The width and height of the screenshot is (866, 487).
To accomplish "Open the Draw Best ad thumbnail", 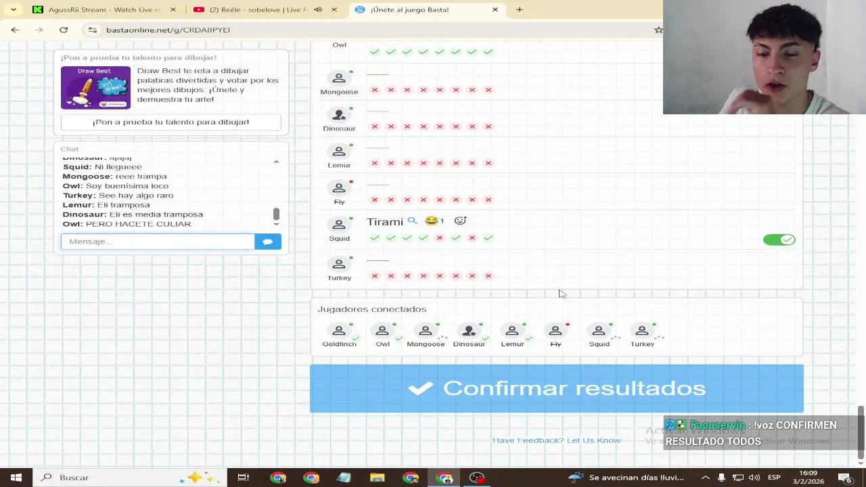I will 95,87.
